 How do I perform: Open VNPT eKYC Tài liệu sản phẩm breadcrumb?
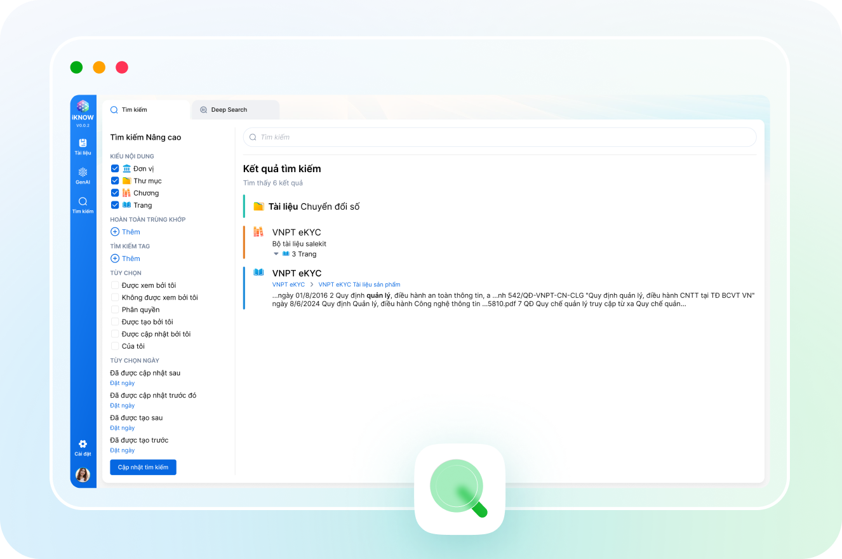click(x=359, y=285)
